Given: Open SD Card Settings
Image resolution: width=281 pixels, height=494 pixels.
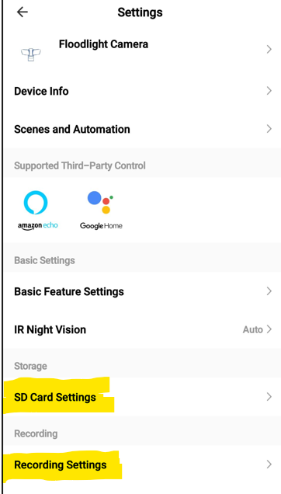Looking at the screenshot, I should (142, 397).
